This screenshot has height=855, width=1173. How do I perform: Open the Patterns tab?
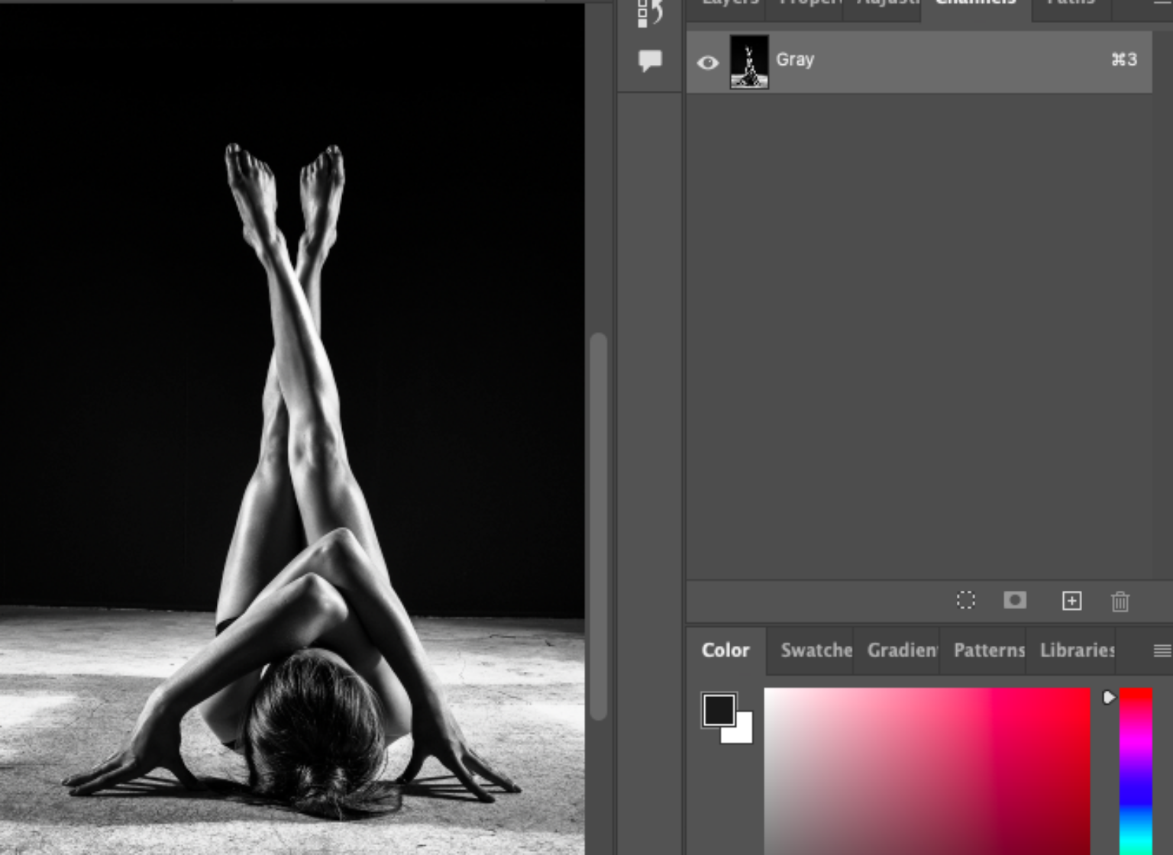pos(987,651)
